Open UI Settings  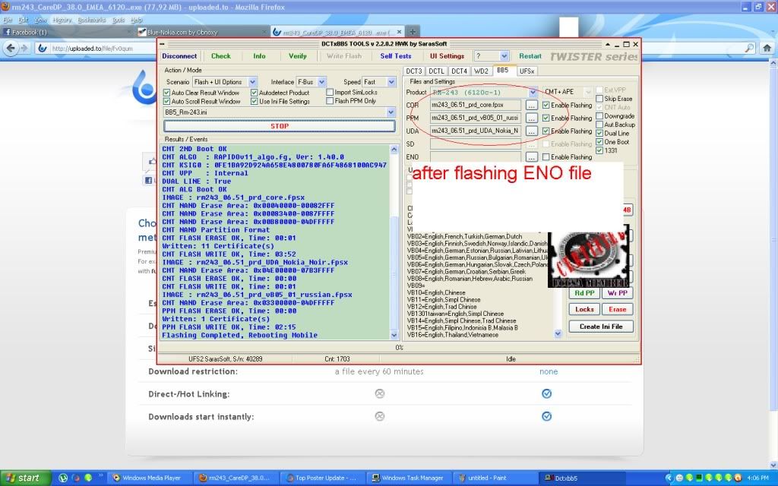447,56
